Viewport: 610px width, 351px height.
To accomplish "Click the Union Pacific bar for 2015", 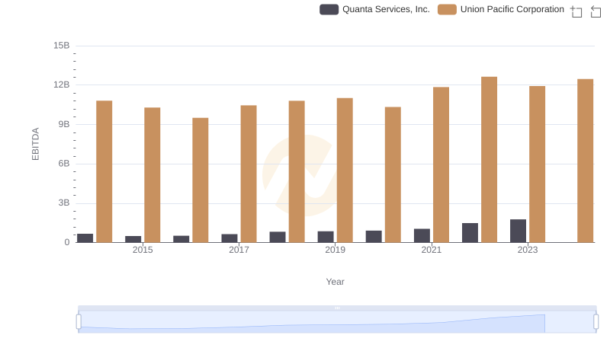I will coord(152,175).
